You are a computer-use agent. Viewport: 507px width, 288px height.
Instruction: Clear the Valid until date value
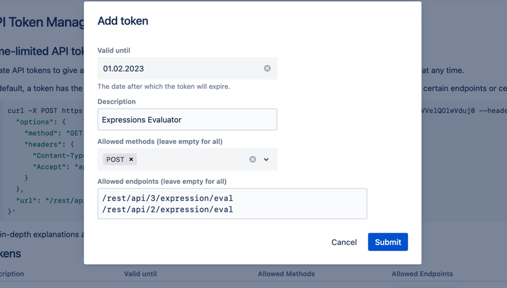267,69
